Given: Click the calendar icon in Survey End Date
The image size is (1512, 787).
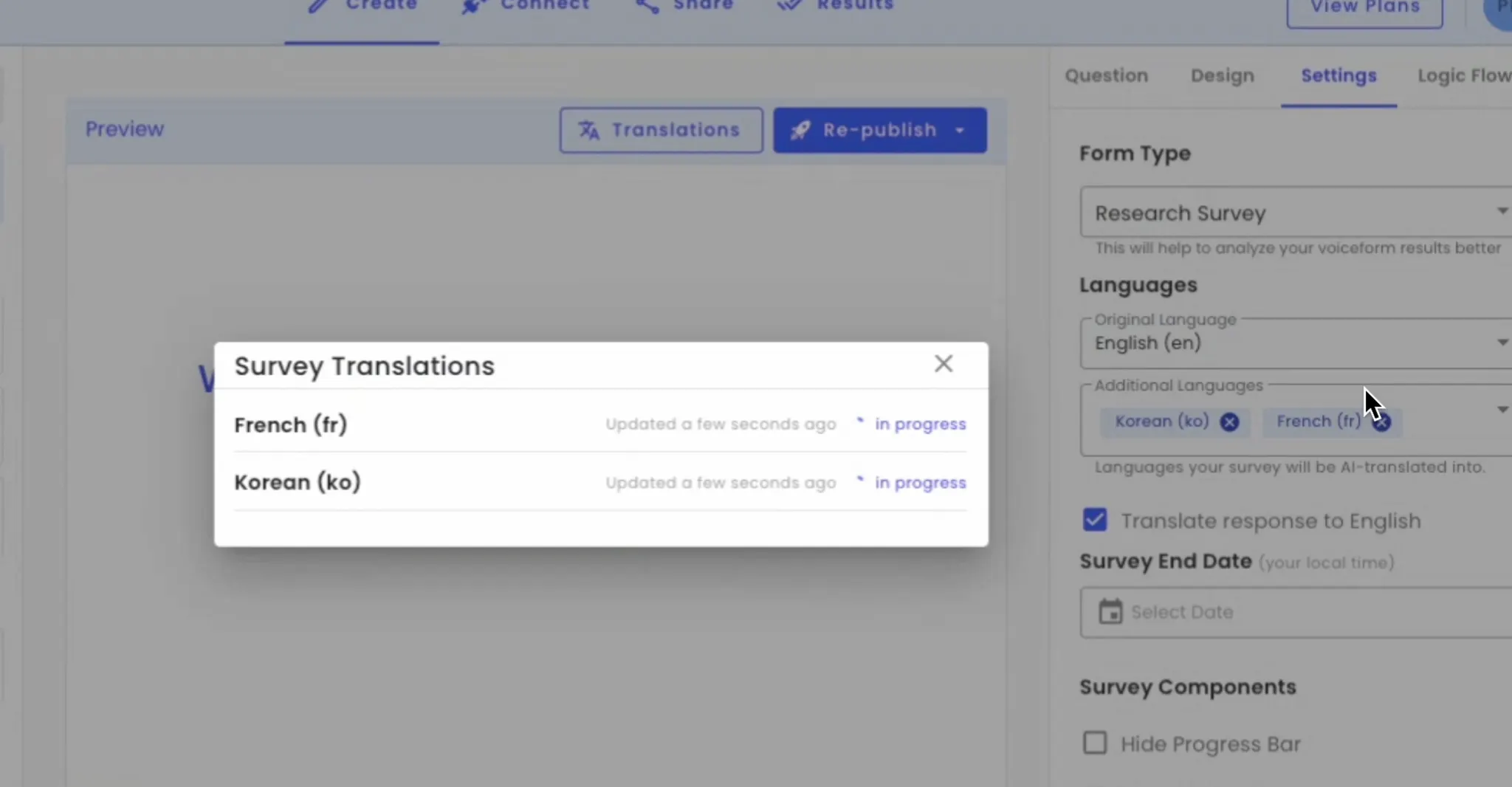Looking at the screenshot, I should [1110, 611].
